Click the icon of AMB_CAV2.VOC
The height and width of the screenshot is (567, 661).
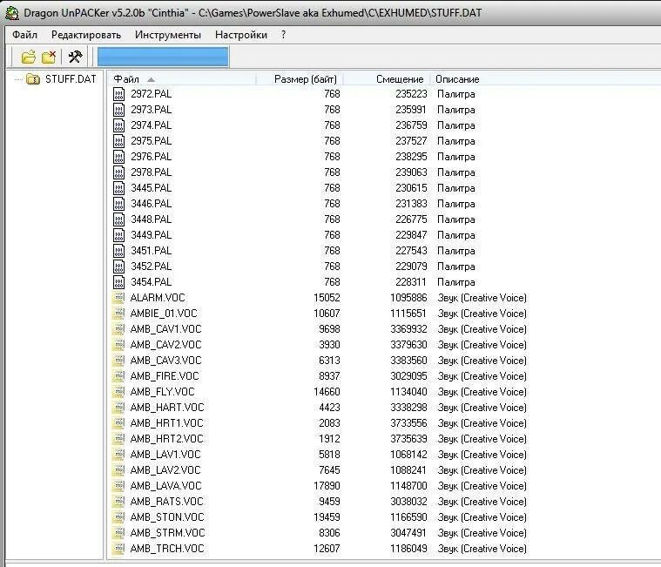tap(119, 345)
